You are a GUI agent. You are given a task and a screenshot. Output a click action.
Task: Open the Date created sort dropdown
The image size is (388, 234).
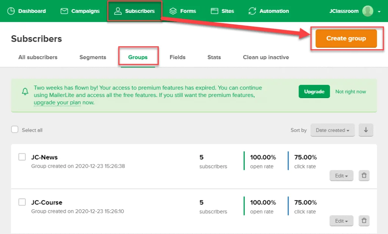pyautogui.click(x=332, y=130)
